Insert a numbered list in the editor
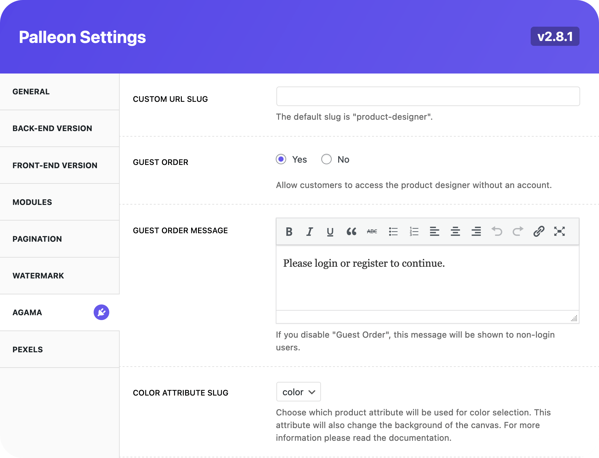 click(414, 232)
